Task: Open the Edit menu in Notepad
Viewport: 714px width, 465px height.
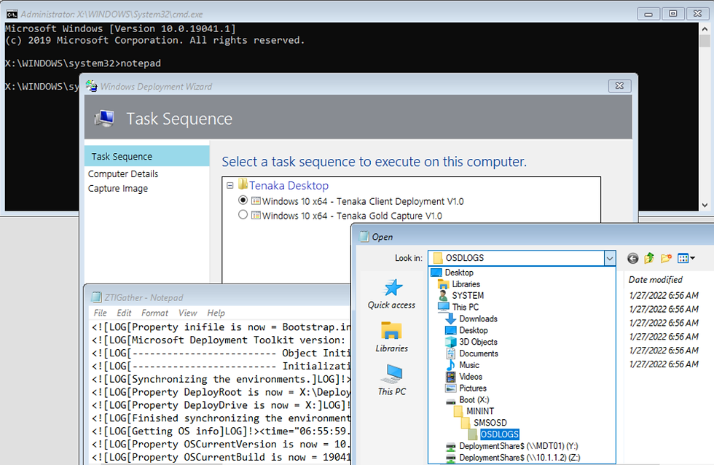Action: coord(124,313)
